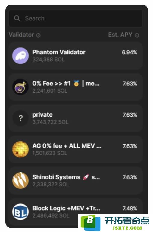The width and height of the screenshot is (153, 232).
Task: Click Phantom Validator's 6.94% APY value
Action: tap(130, 52)
